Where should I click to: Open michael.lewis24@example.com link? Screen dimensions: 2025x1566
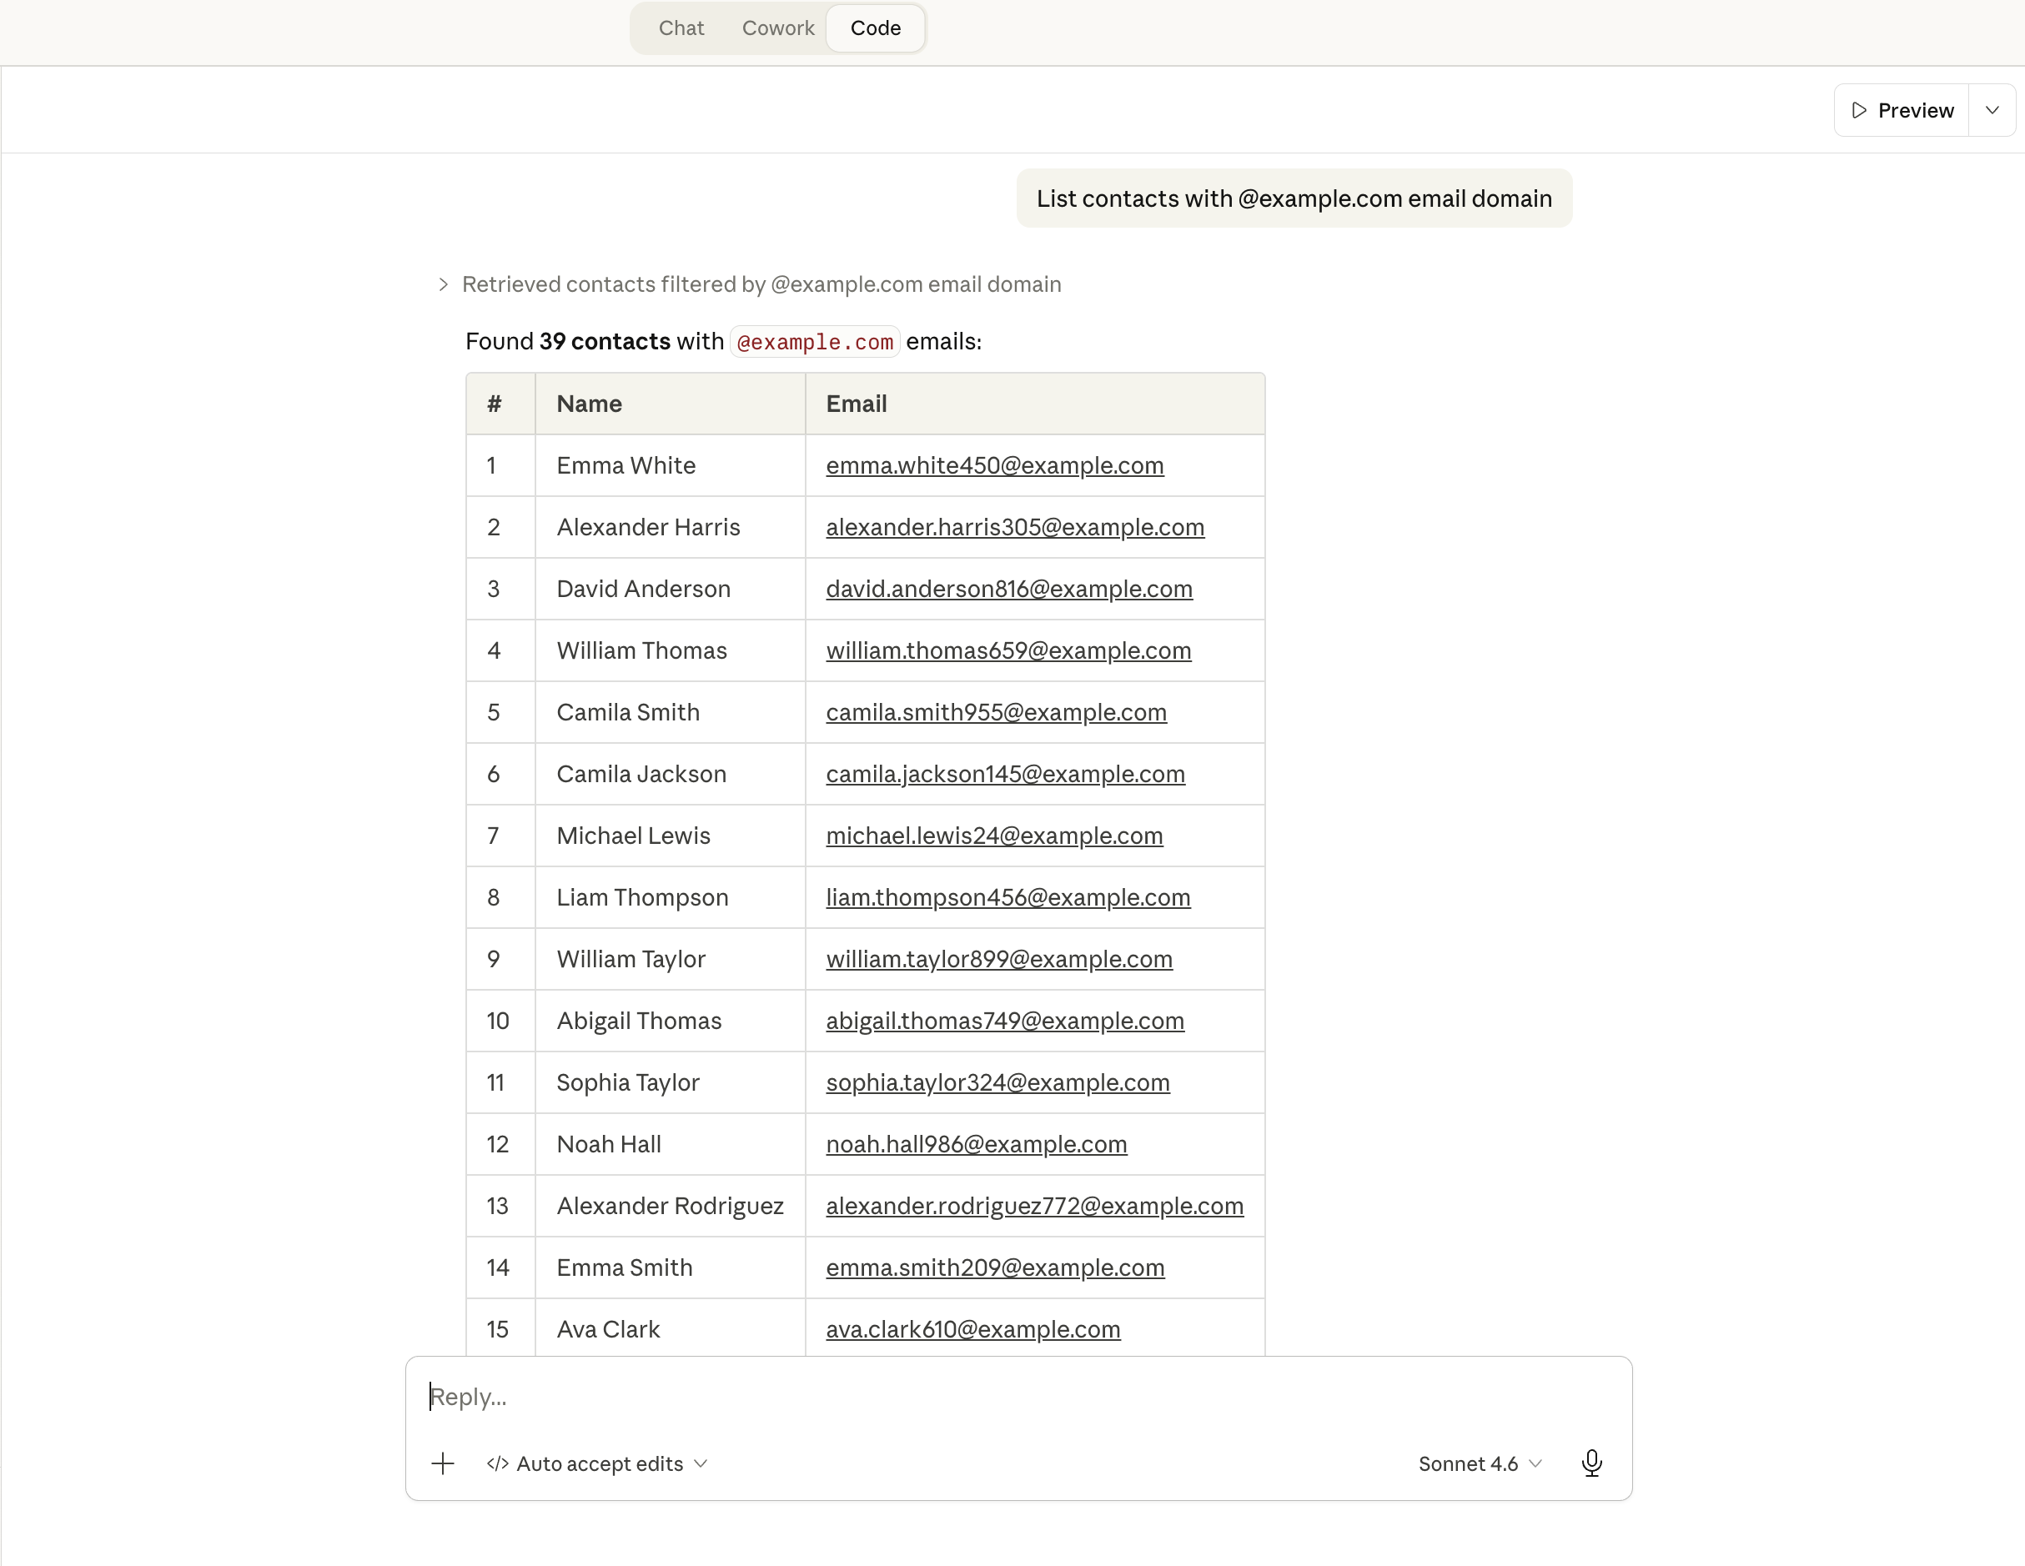[x=994, y=836]
